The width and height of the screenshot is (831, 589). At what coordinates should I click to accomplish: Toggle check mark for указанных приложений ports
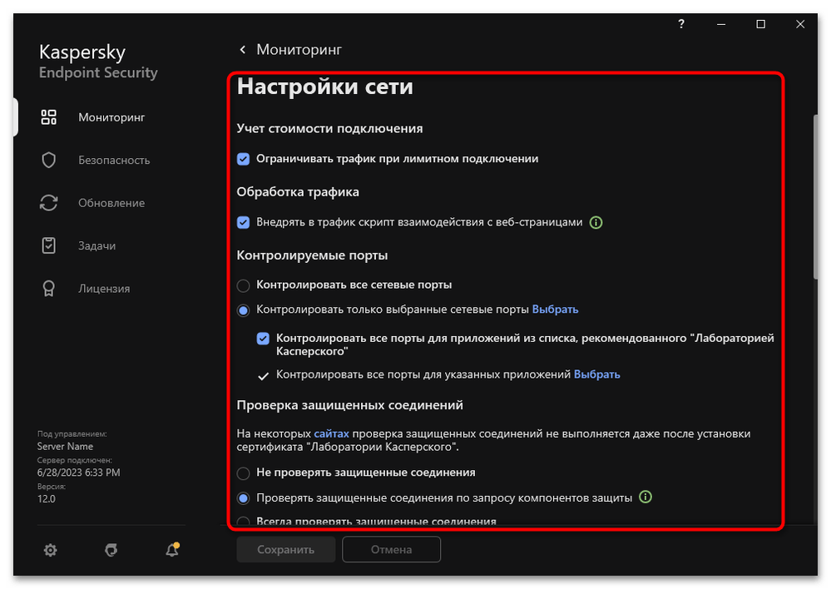pyautogui.click(x=263, y=376)
